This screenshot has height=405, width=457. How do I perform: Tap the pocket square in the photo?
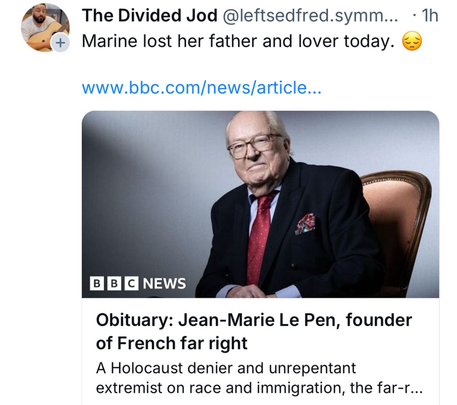305,223
